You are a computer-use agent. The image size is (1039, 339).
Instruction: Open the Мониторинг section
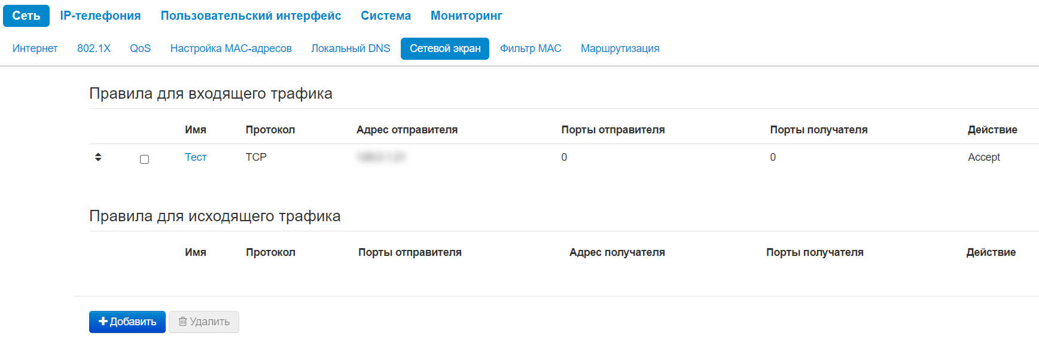(467, 16)
